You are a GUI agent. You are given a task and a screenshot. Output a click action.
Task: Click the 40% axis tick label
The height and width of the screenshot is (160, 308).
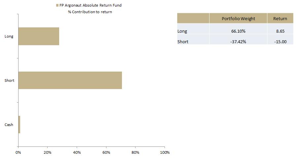(x=77, y=152)
